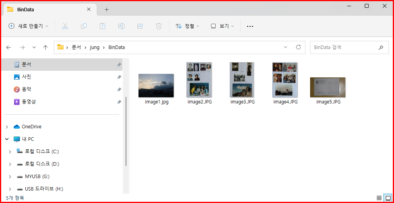Open the three-dot more options menu
The height and width of the screenshot is (203, 394).
pyautogui.click(x=250, y=26)
